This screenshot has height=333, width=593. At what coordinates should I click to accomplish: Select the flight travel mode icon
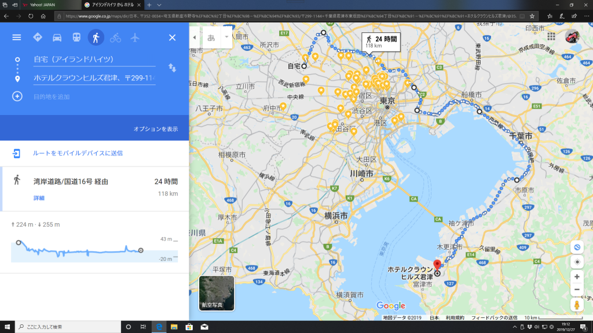click(135, 38)
